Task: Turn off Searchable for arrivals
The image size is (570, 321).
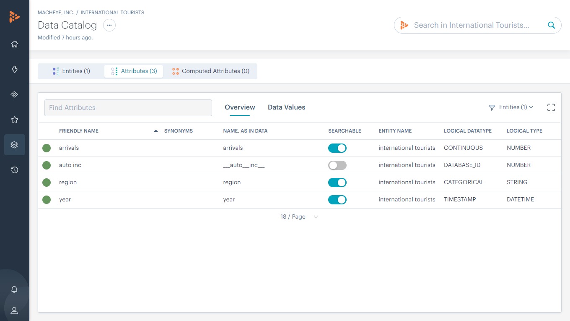Action: pyautogui.click(x=337, y=148)
